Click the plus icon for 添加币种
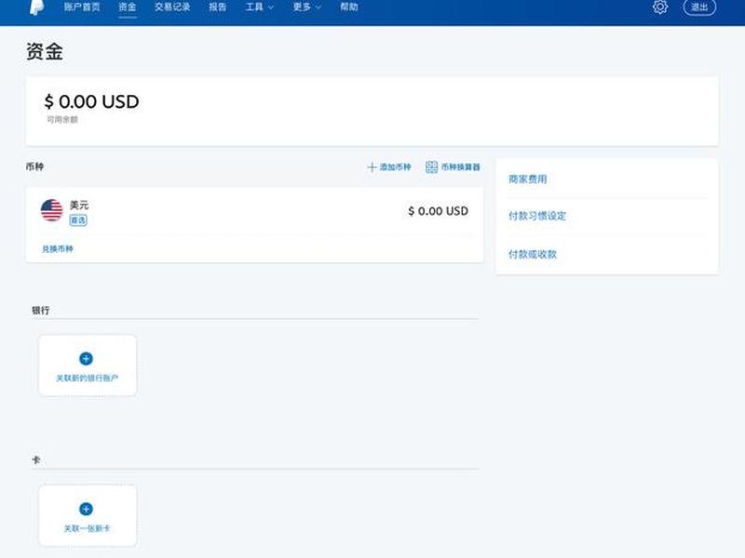Image resolution: width=745 pixels, height=558 pixels. click(x=372, y=167)
